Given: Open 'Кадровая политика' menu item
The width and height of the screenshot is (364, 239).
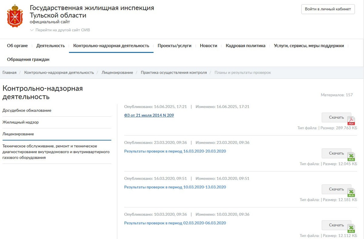Looking at the screenshot, I should [245, 46].
